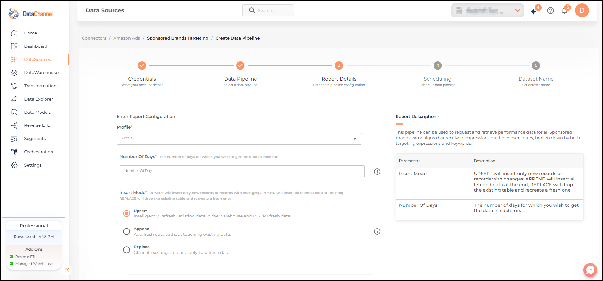
Task: Click the search magnifier icon
Action: (252, 10)
